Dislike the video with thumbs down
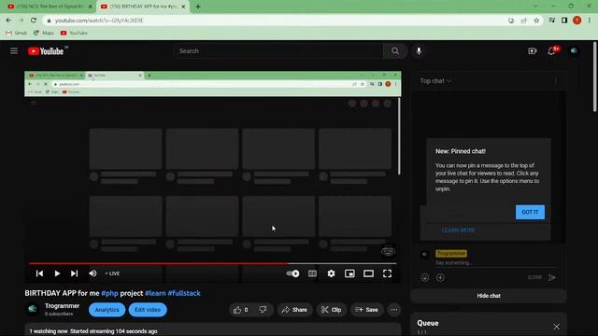 click(x=263, y=310)
